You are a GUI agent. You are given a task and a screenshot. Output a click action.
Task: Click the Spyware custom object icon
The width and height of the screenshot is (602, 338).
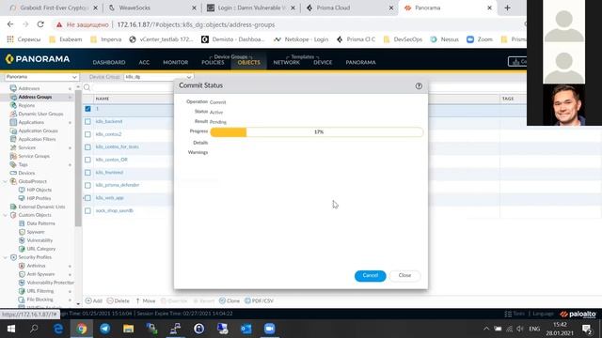[22, 232]
